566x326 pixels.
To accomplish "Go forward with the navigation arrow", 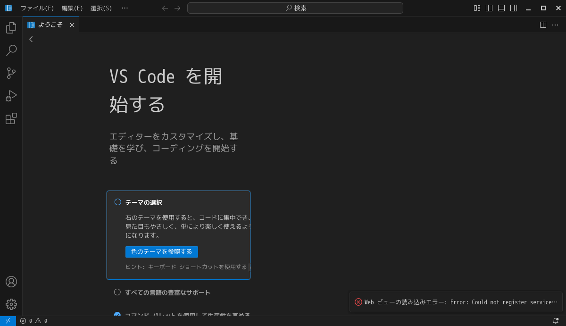I will point(177,8).
